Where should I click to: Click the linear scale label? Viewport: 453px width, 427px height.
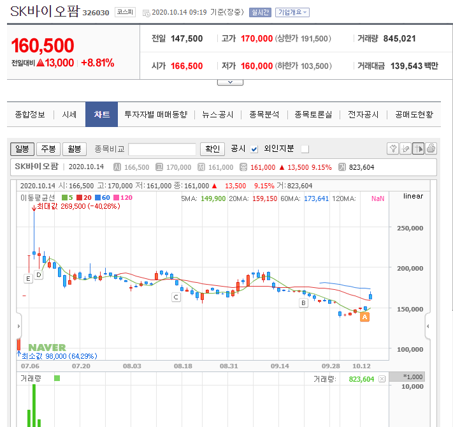[413, 197]
